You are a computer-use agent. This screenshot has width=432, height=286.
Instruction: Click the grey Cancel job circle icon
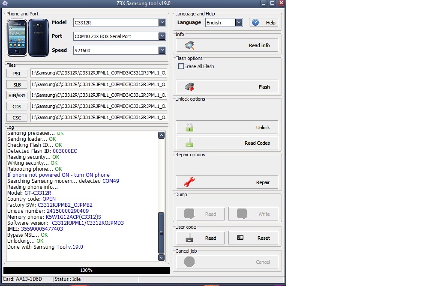point(189,262)
